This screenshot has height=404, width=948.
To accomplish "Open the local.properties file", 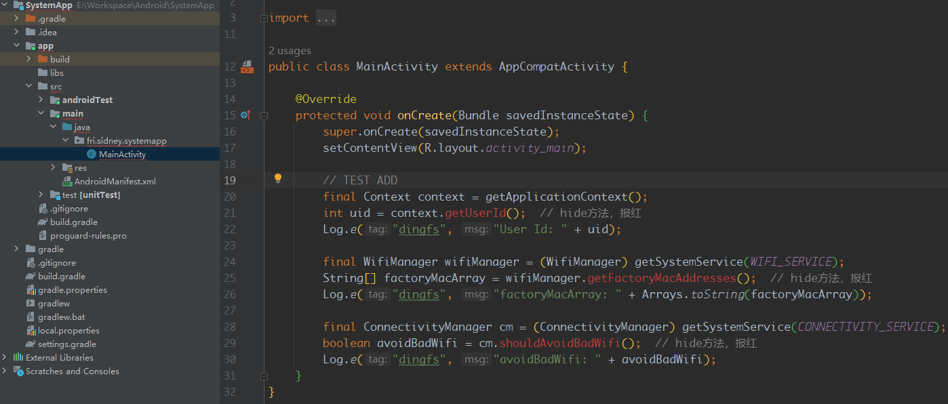I will (68, 331).
